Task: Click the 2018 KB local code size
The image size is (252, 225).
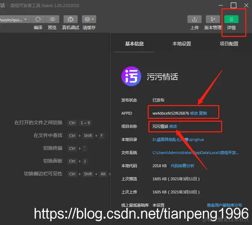Action: click(x=159, y=166)
